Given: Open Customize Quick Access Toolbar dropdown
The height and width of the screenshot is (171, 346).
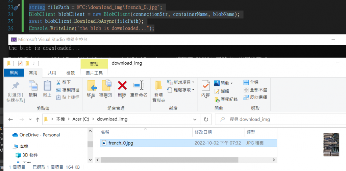Looking at the screenshot, I should (34, 64).
